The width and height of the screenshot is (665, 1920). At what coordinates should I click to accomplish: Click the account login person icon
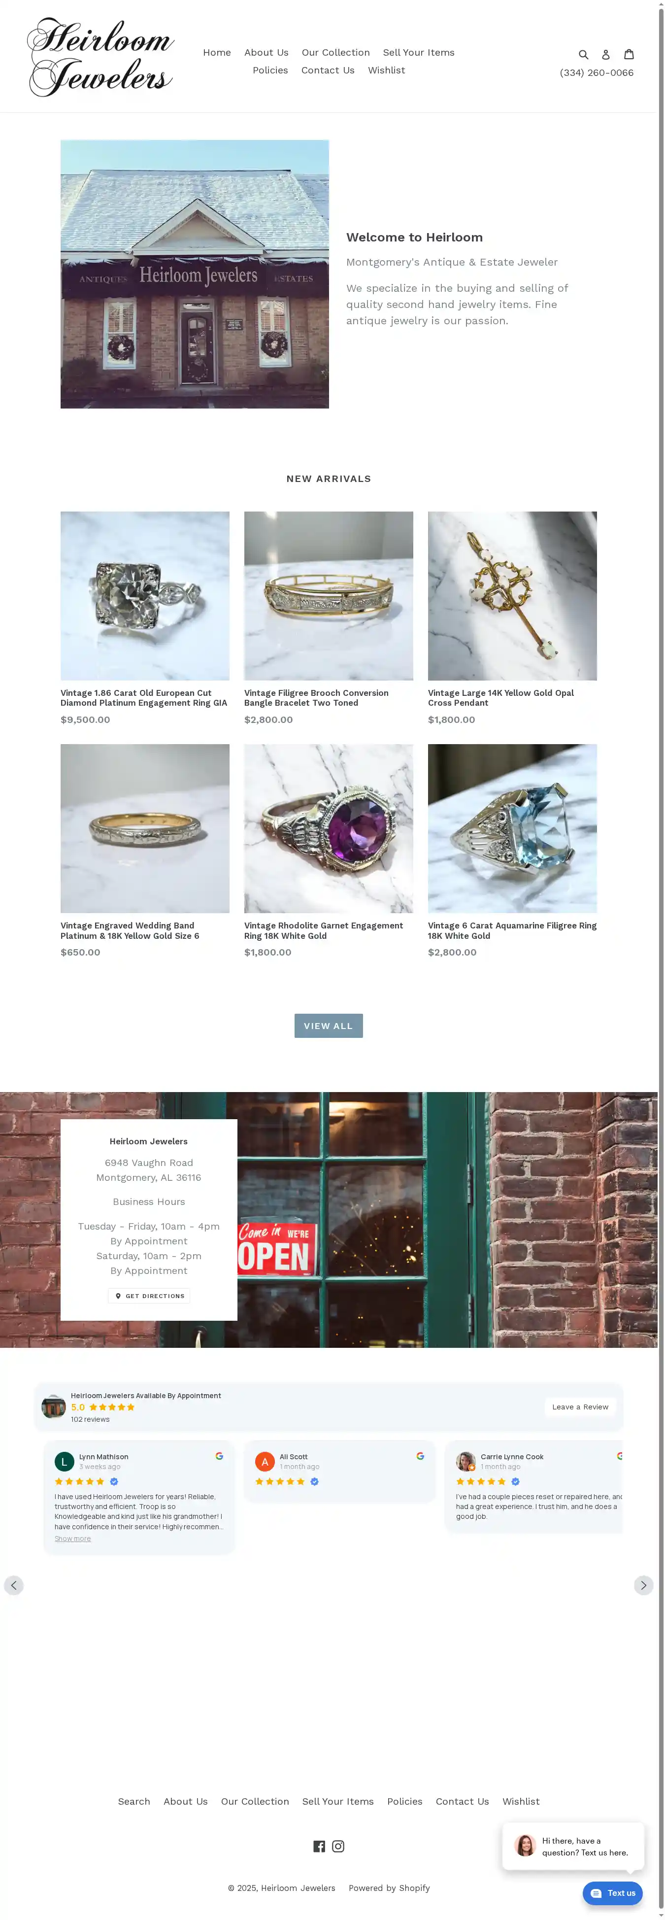(605, 54)
